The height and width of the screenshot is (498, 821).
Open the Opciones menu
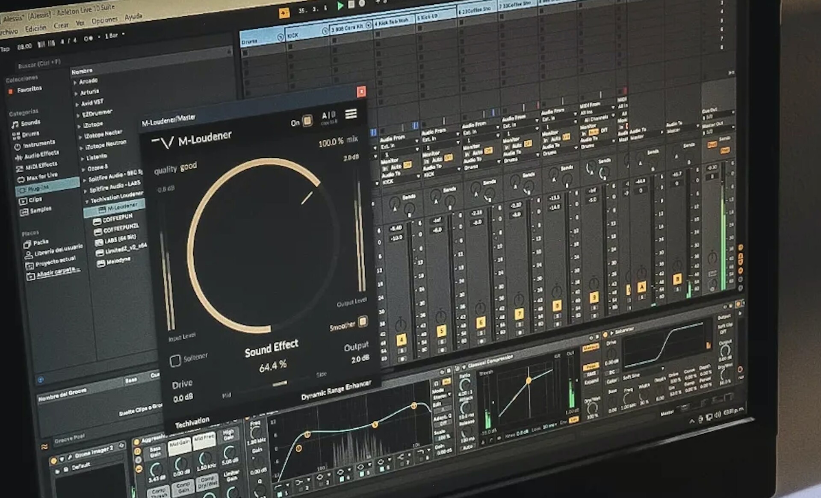click(x=104, y=20)
